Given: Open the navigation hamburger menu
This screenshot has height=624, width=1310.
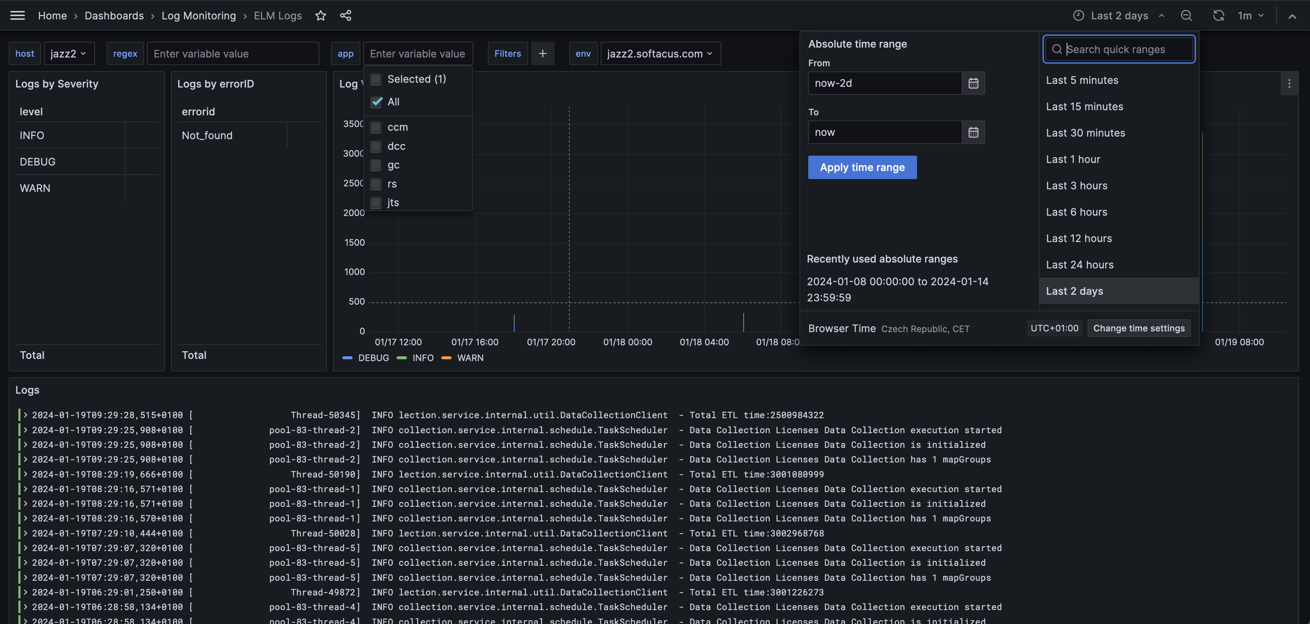Looking at the screenshot, I should (x=17, y=15).
